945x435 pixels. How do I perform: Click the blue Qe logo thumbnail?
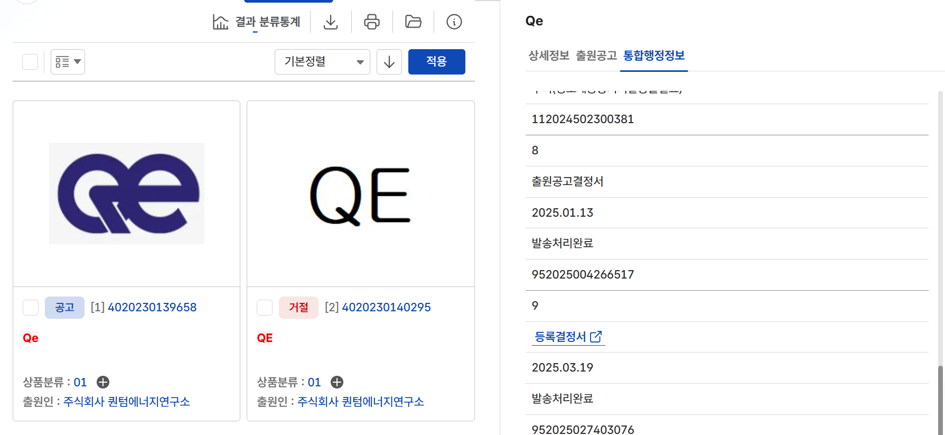[127, 193]
